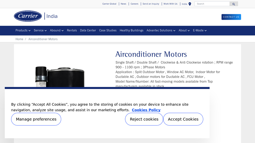Viewport: 255px width, 143px height.
Task: Open the Data Center menu item
Action: (x=88, y=31)
